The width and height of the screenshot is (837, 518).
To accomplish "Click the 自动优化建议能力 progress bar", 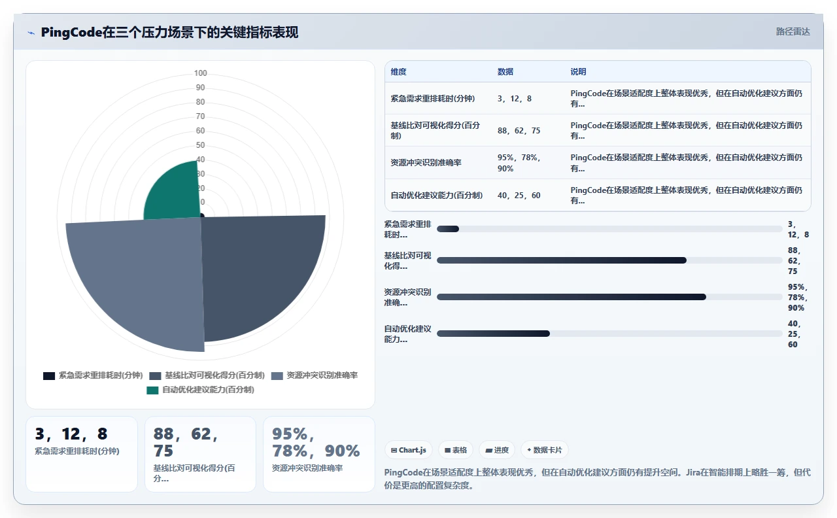I will pos(609,334).
